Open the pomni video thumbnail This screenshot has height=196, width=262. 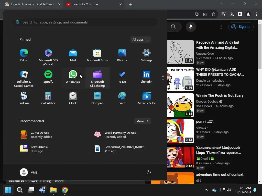coord(181,131)
